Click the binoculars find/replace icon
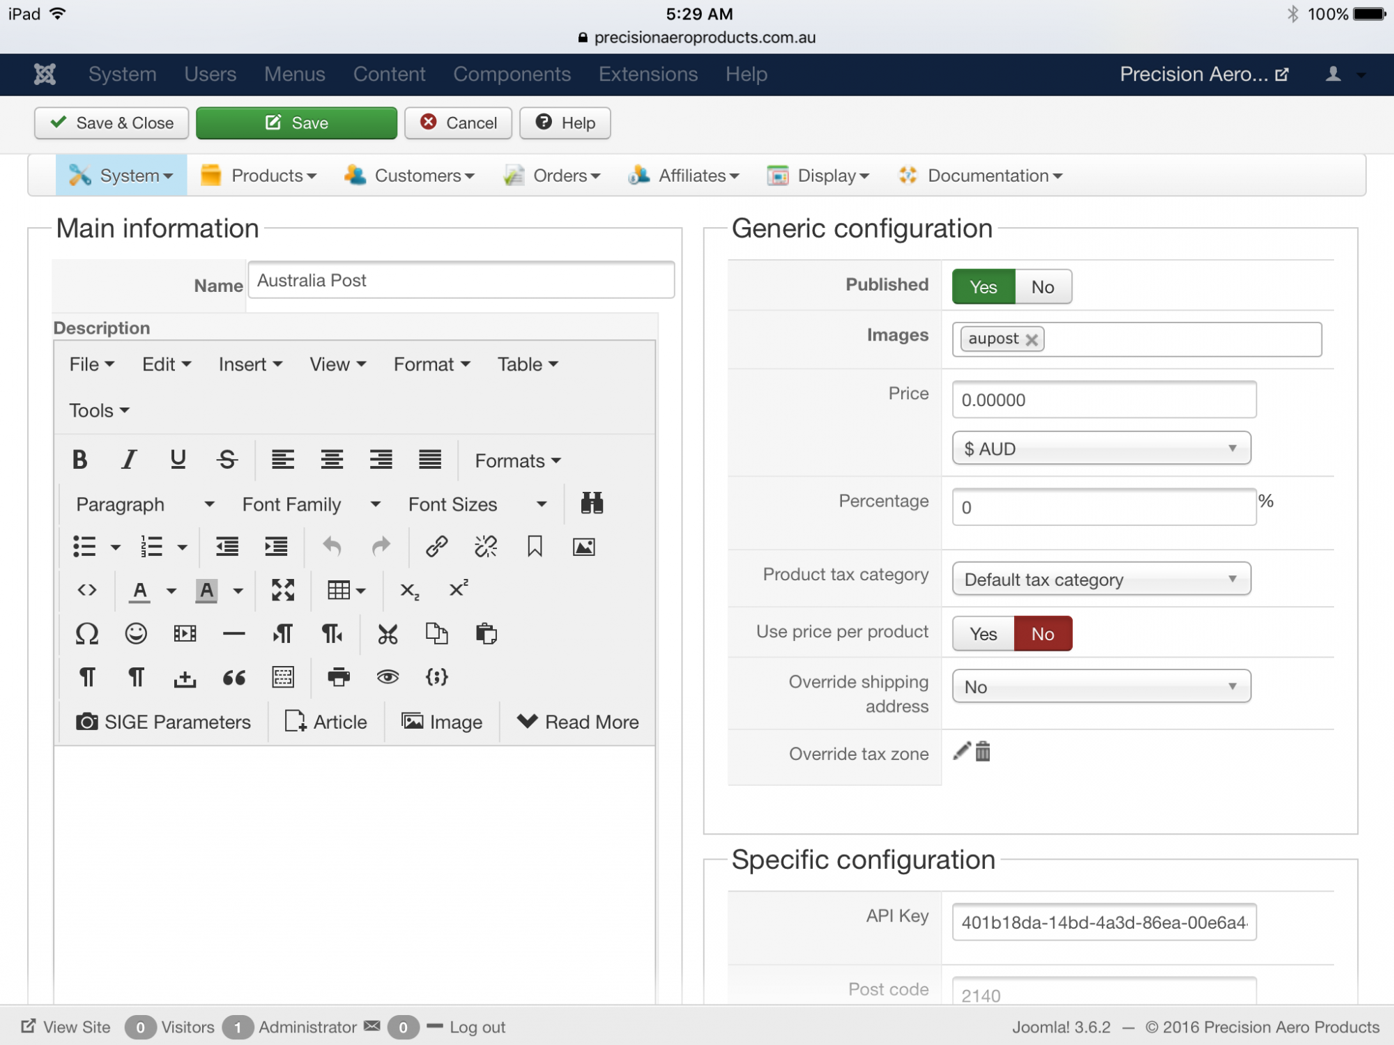Screen dimensions: 1394x1045 [592, 503]
